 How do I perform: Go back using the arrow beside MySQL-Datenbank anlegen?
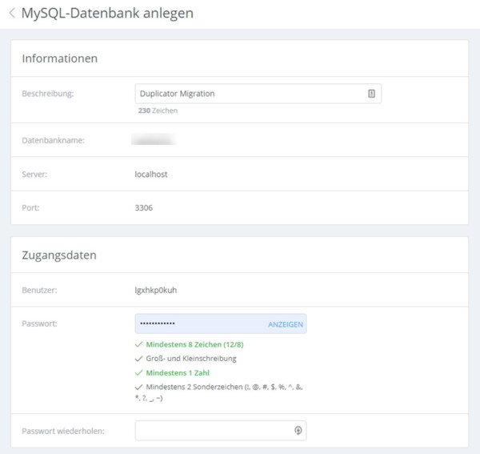(12, 13)
